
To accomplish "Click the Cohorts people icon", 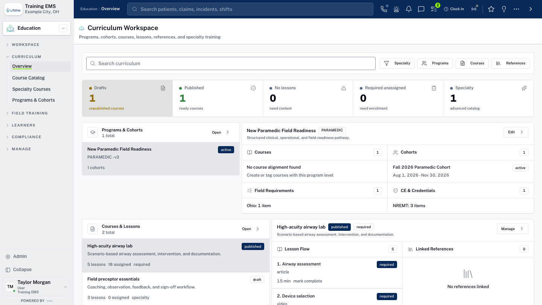I will coord(396,152).
